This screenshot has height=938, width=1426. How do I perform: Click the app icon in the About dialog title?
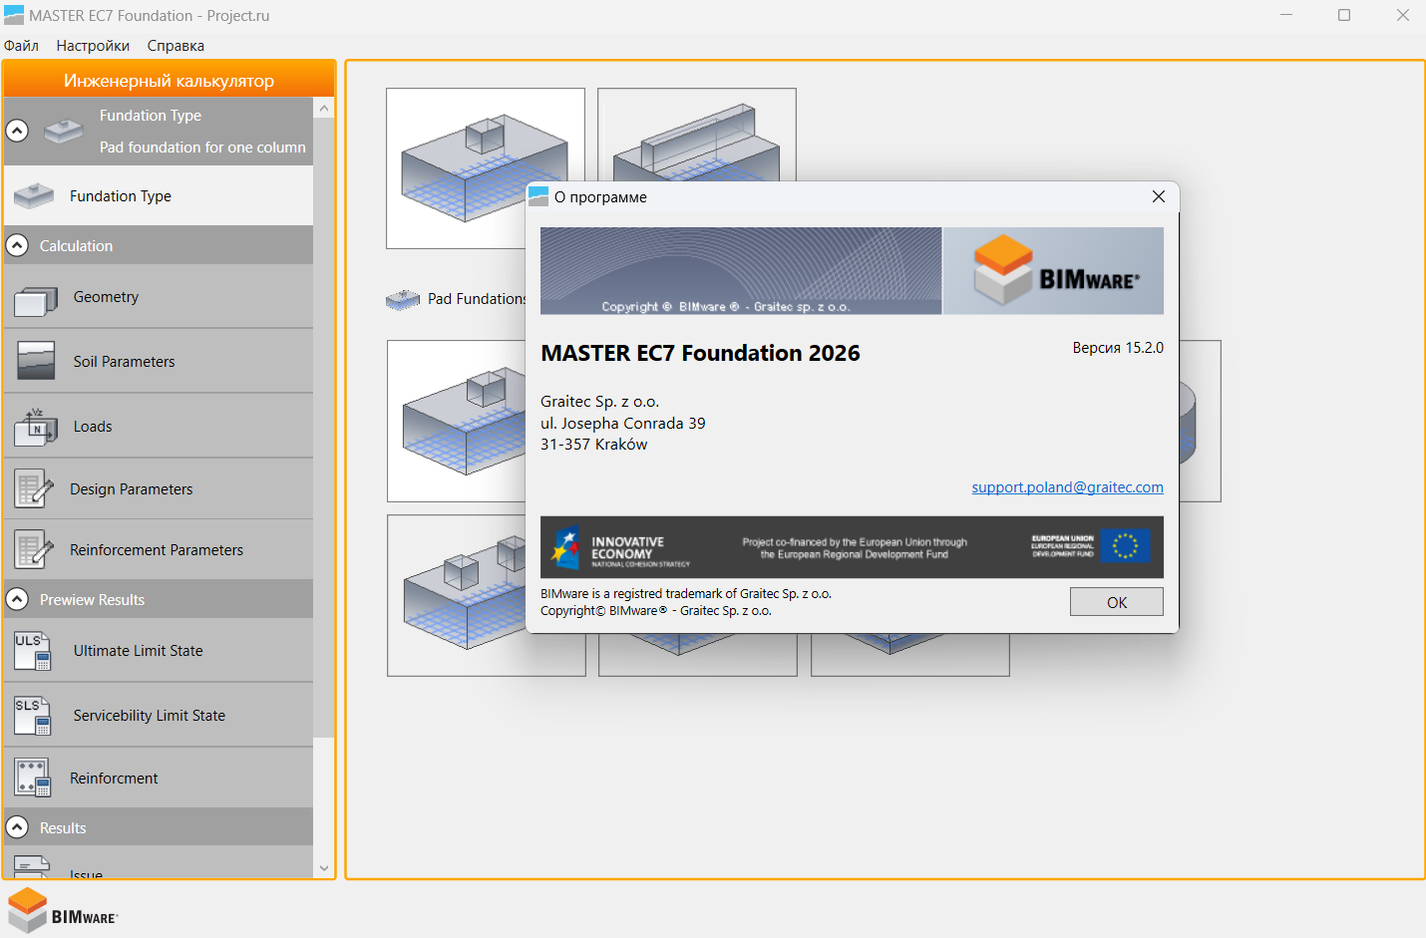coord(538,196)
